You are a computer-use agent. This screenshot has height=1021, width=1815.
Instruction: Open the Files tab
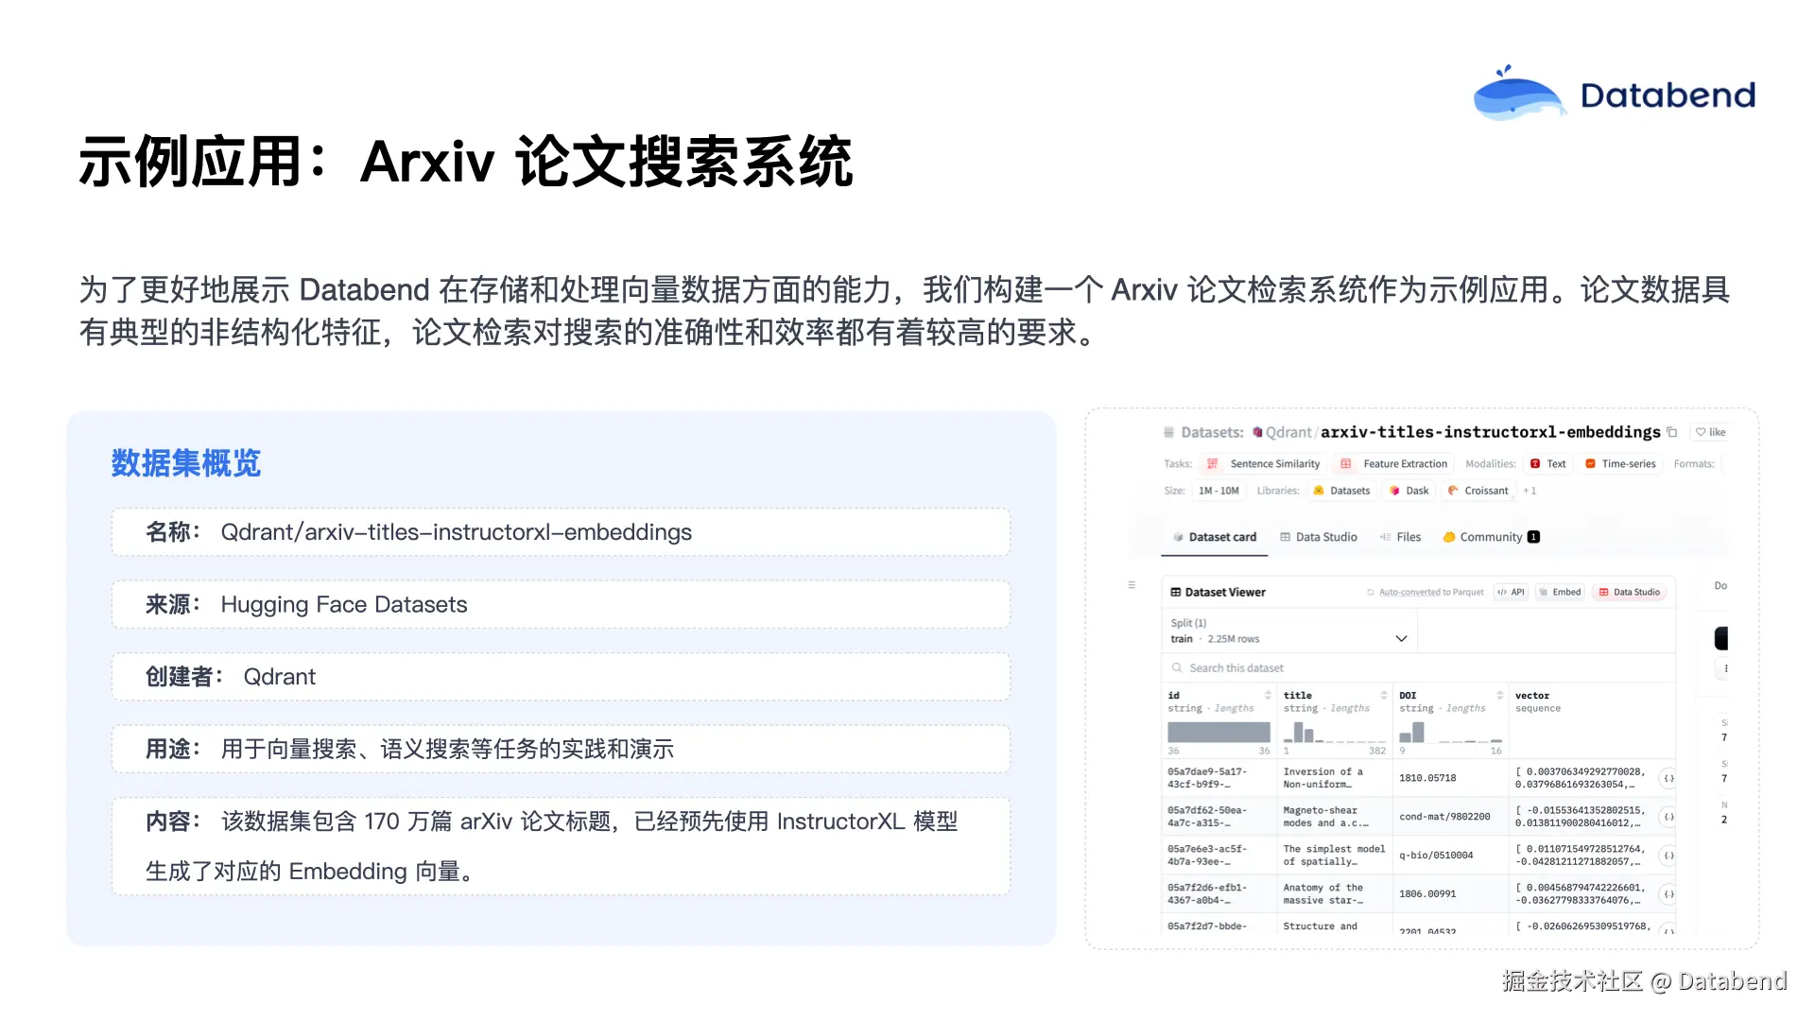point(1400,537)
